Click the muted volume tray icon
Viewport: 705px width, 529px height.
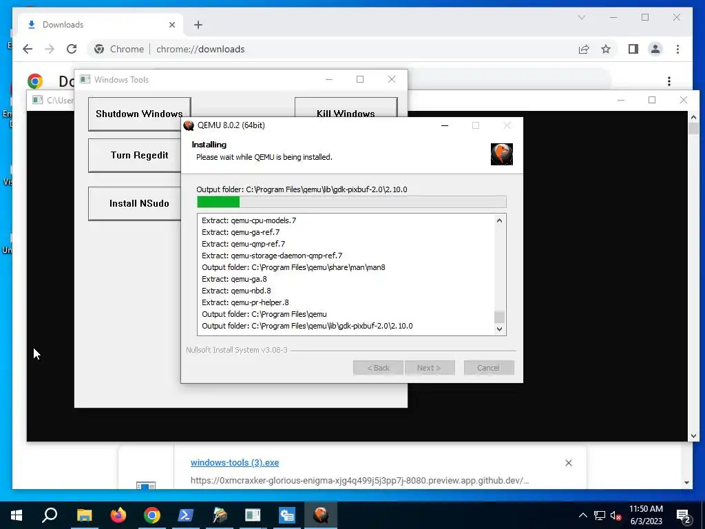click(x=615, y=515)
